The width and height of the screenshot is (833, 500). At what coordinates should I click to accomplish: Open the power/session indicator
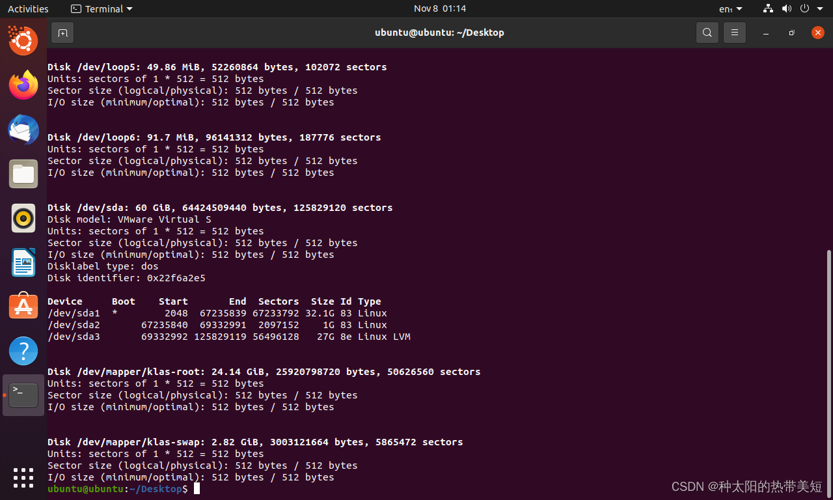[805, 8]
